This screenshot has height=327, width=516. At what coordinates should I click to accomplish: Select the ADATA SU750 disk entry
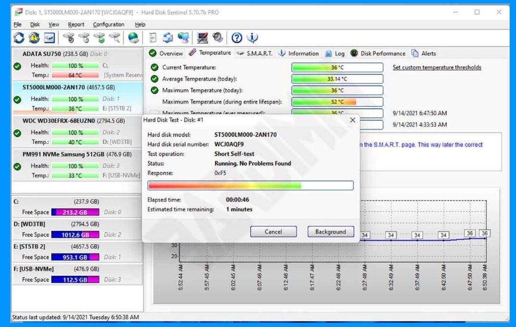pyautogui.click(x=78, y=64)
